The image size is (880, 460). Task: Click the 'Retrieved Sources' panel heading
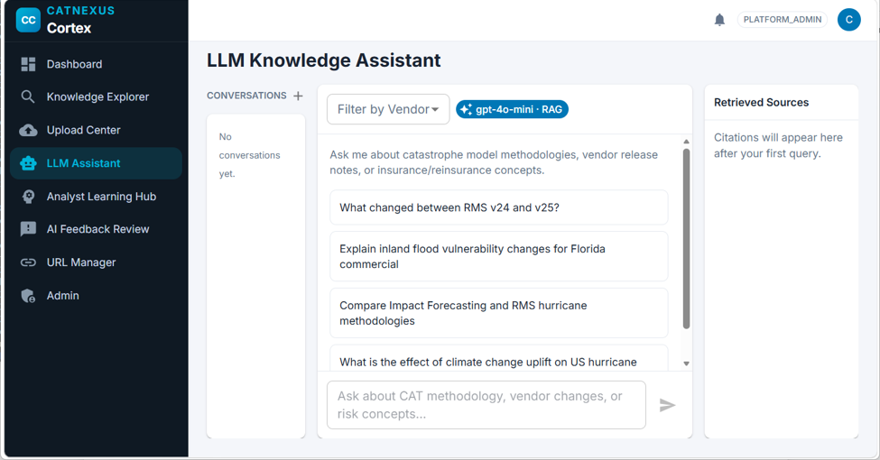coord(761,103)
